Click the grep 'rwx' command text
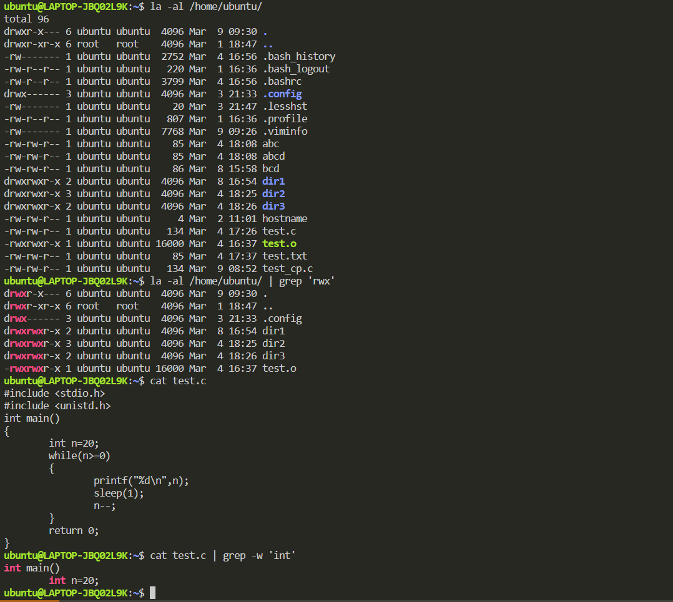The height and width of the screenshot is (602, 673). 307,281
